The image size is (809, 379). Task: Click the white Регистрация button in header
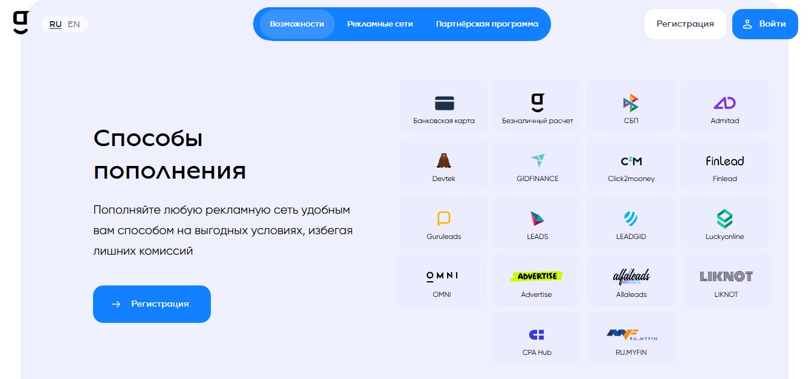point(685,24)
